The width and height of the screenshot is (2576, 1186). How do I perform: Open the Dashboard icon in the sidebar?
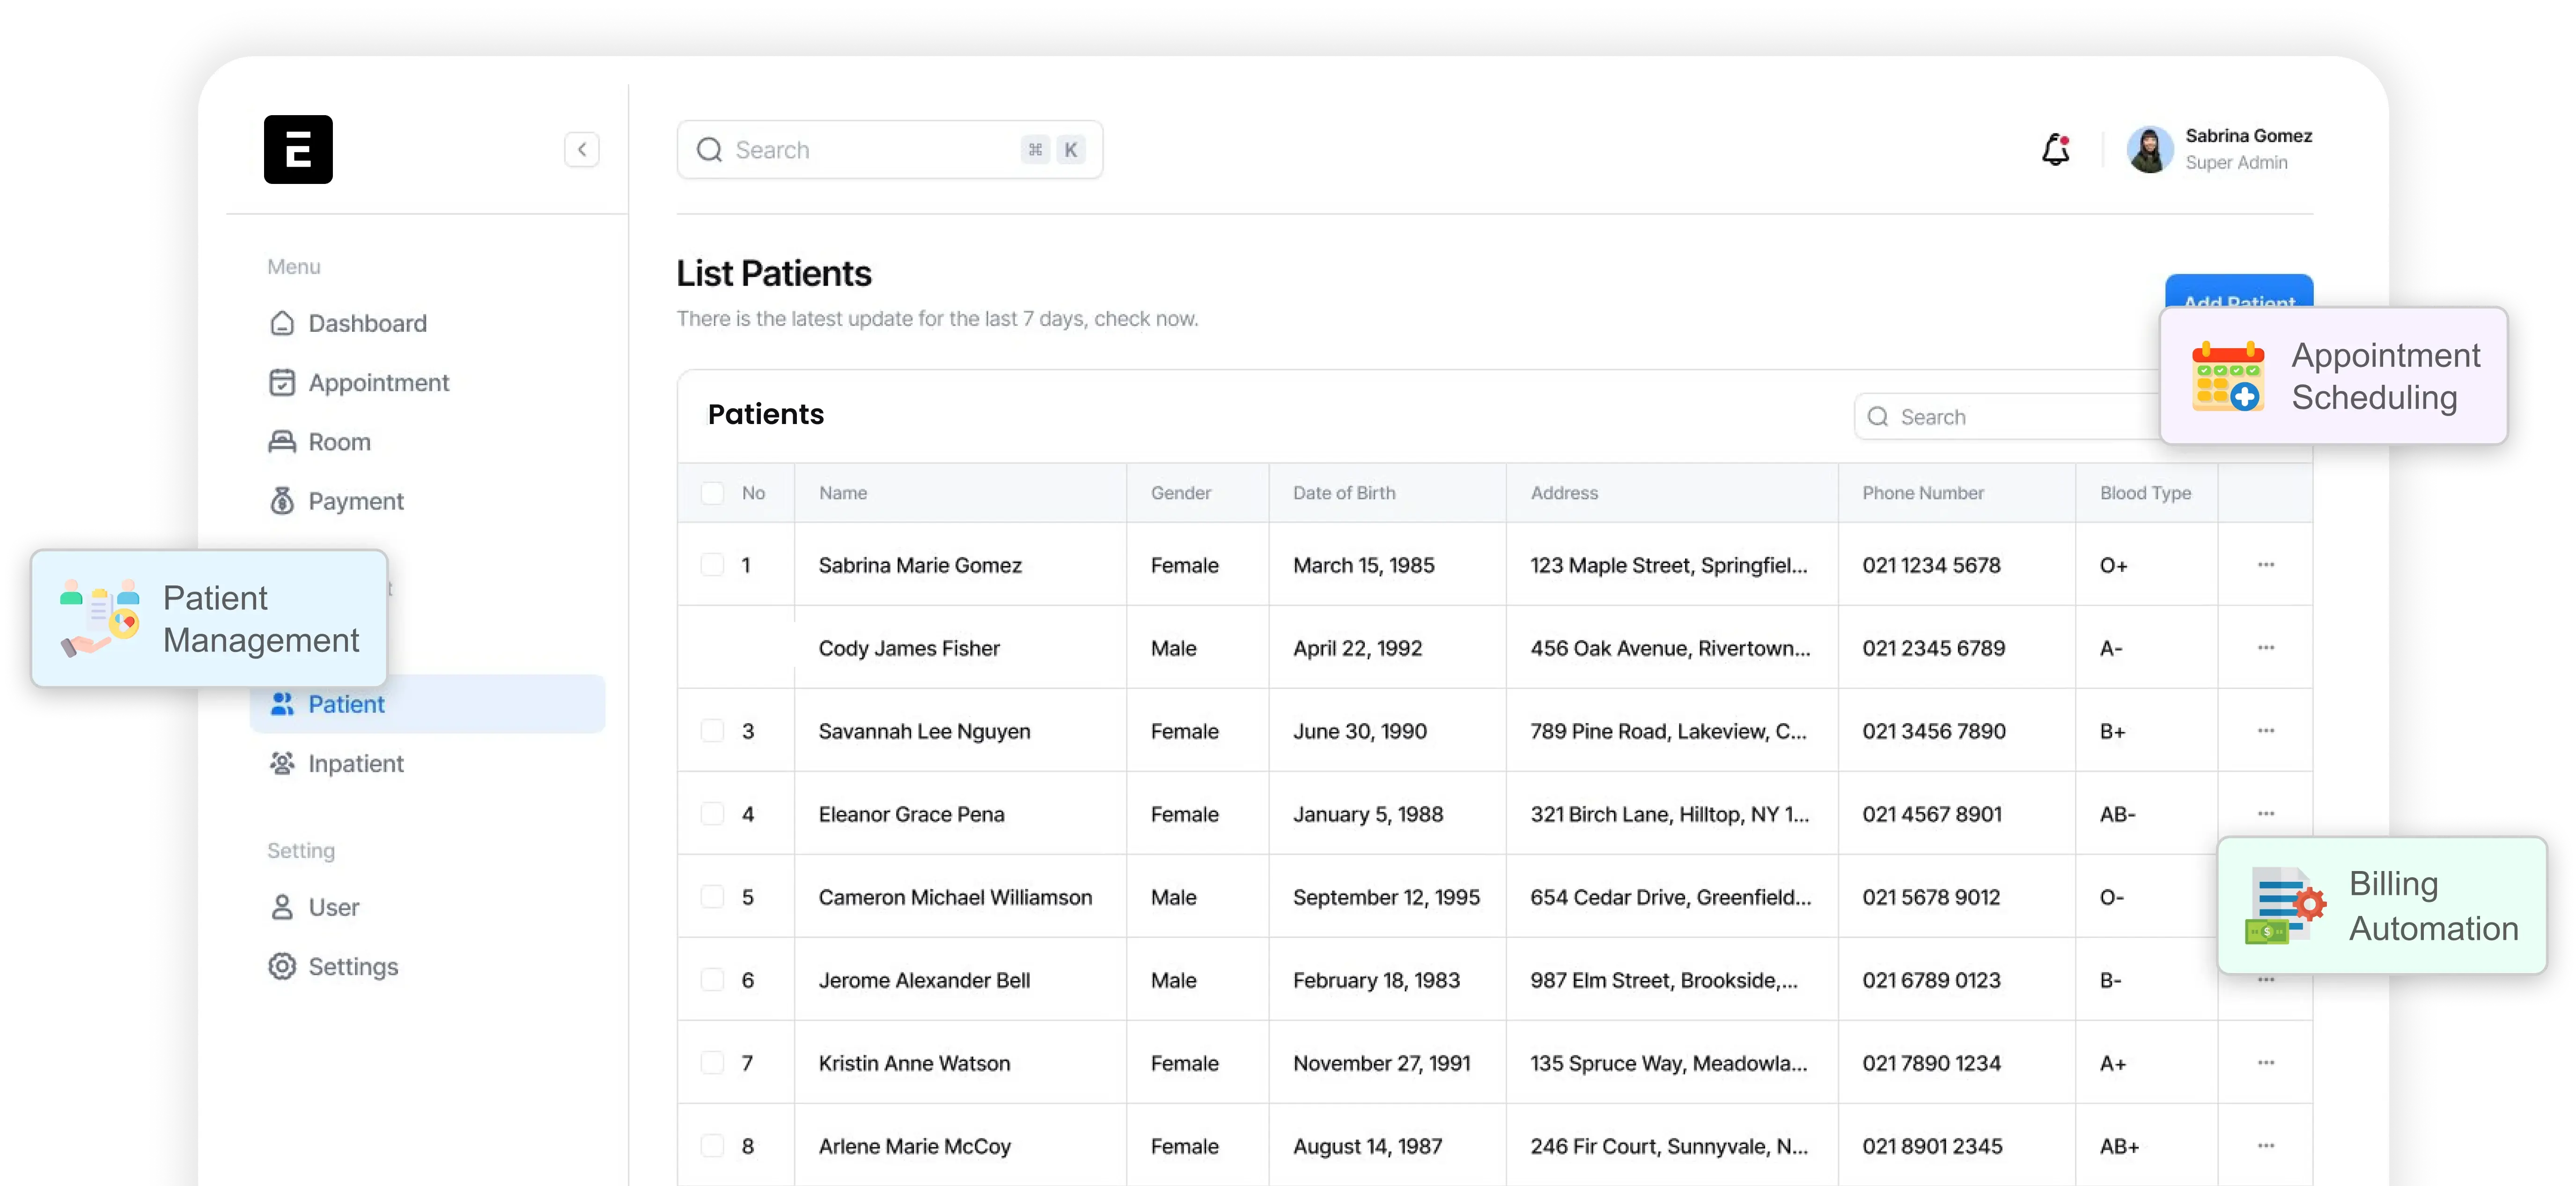[x=282, y=323]
